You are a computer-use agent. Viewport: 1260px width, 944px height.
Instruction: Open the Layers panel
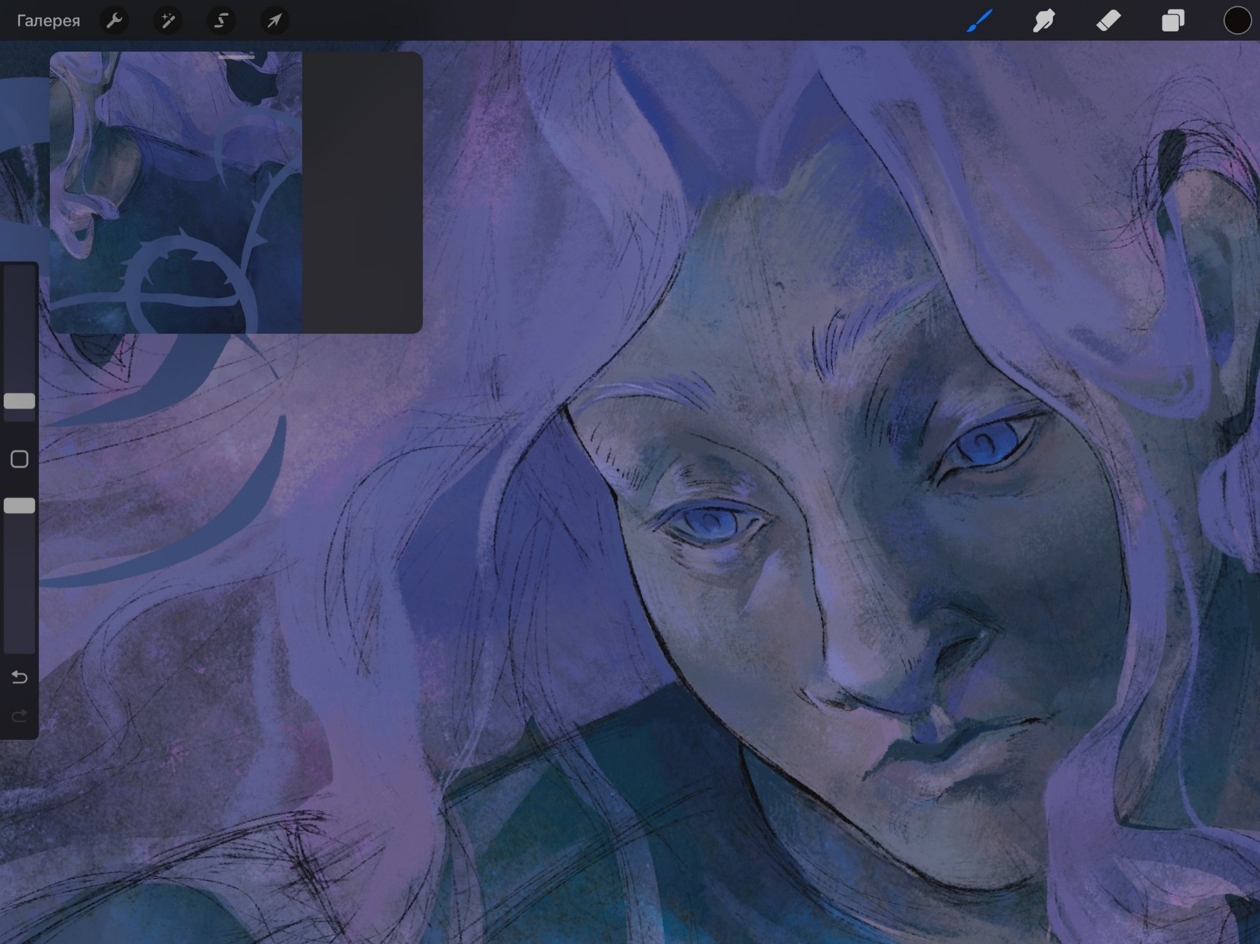pos(1172,20)
